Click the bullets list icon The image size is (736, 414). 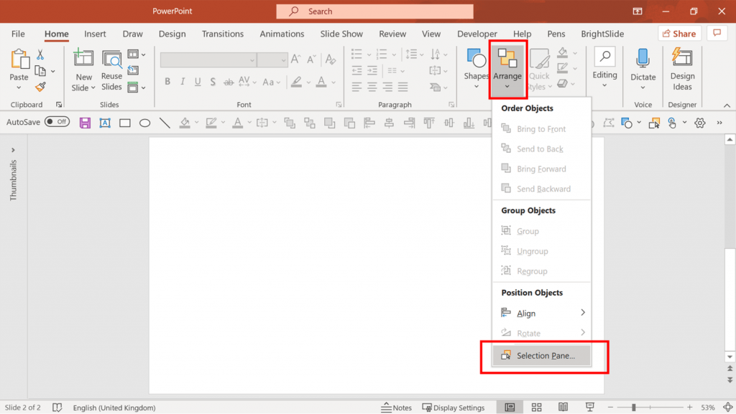(356, 55)
